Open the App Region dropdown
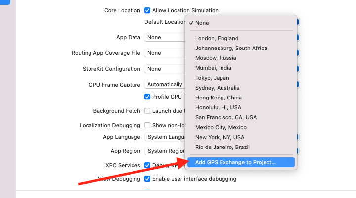This screenshot has height=198, width=356. tap(164, 151)
